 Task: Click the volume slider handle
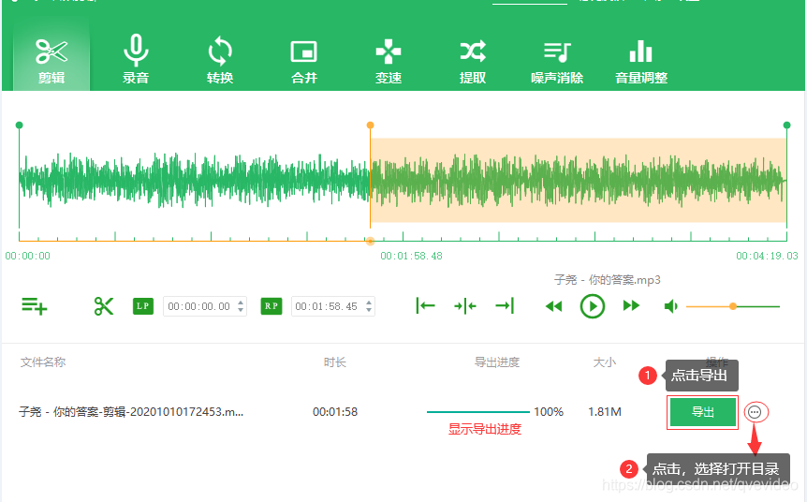click(733, 306)
